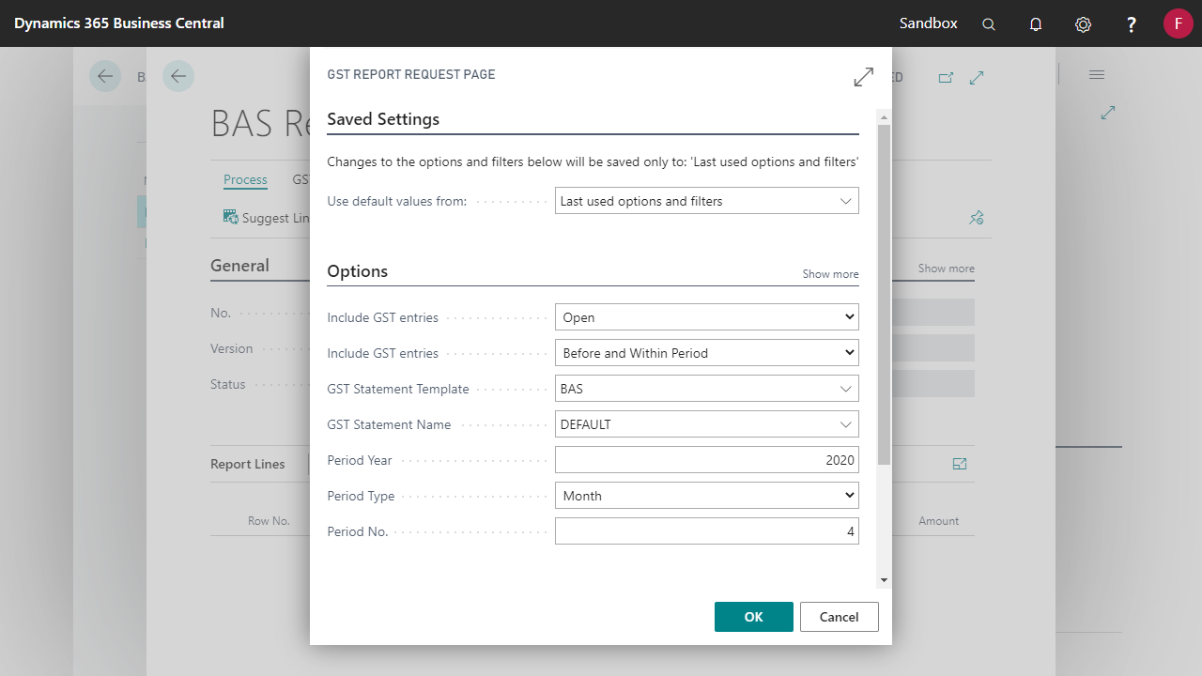1202x676 pixels.
Task: Click OK to run the report
Action: (754, 617)
